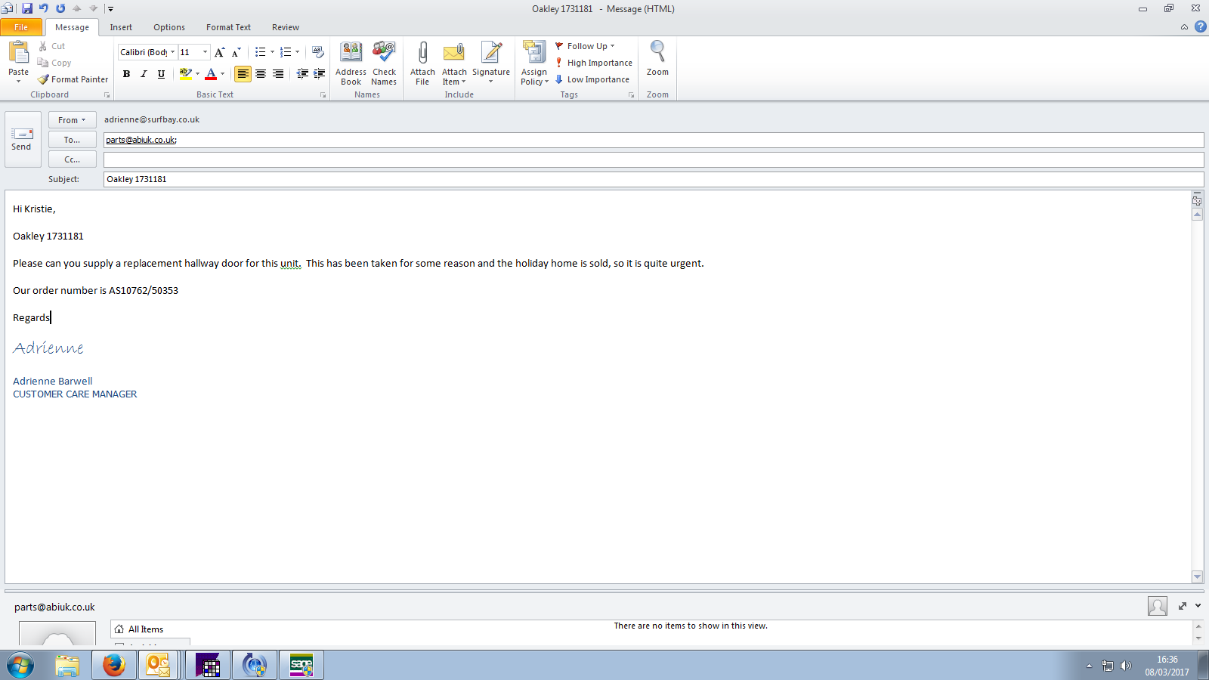Click into the Subject field

[x=654, y=179]
